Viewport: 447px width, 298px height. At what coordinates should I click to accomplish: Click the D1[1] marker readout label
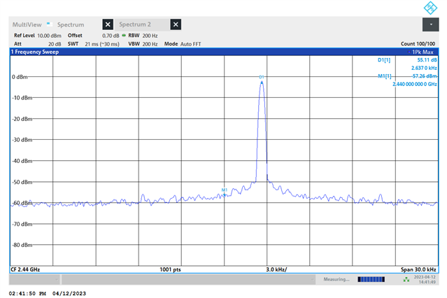(384, 60)
